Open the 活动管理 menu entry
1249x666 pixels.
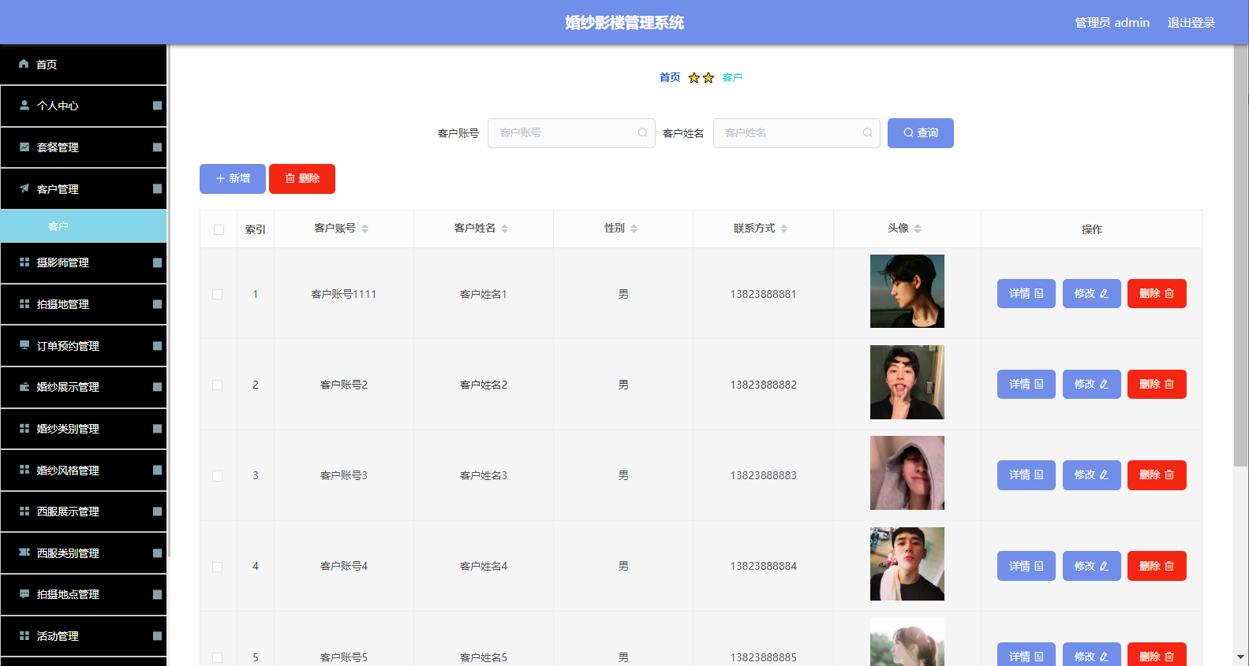84,636
